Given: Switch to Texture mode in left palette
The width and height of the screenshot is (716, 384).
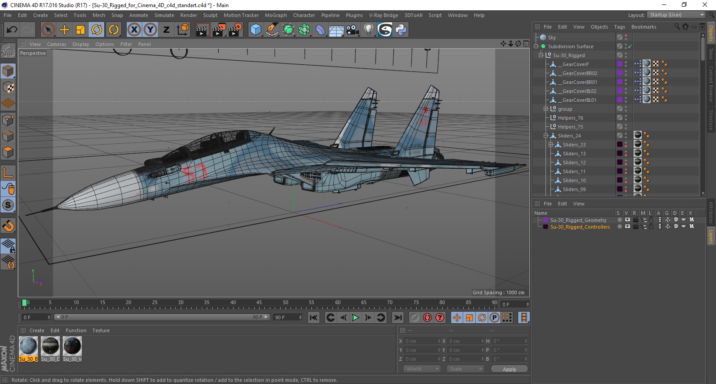Looking at the screenshot, I should (8, 88).
